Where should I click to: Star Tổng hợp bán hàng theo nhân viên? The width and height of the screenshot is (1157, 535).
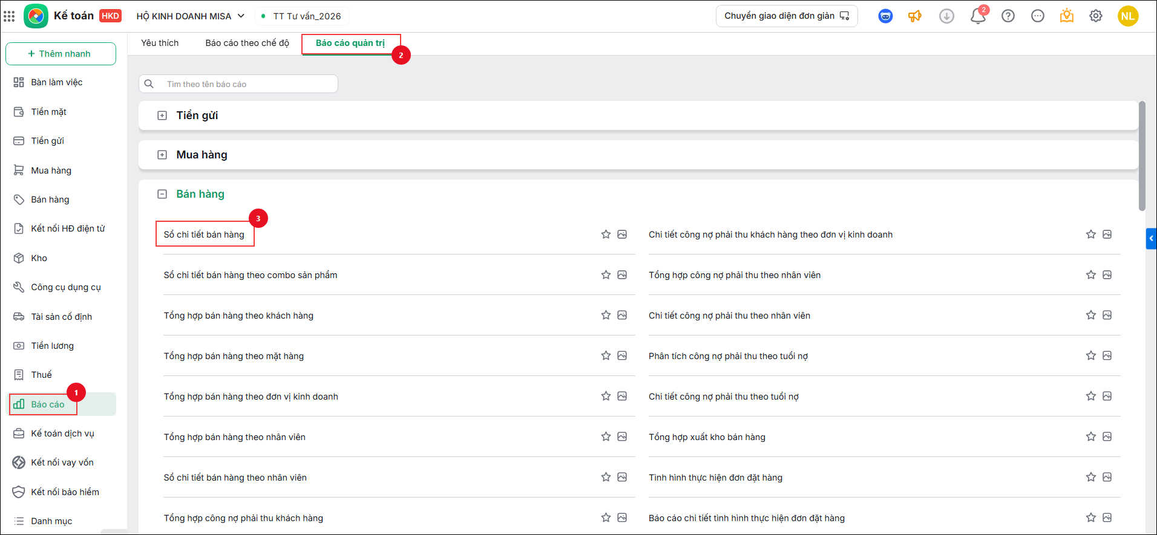[x=606, y=437]
